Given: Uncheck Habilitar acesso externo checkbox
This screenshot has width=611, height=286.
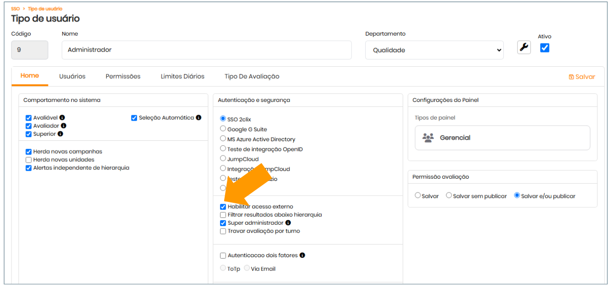Looking at the screenshot, I should coord(223,207).
